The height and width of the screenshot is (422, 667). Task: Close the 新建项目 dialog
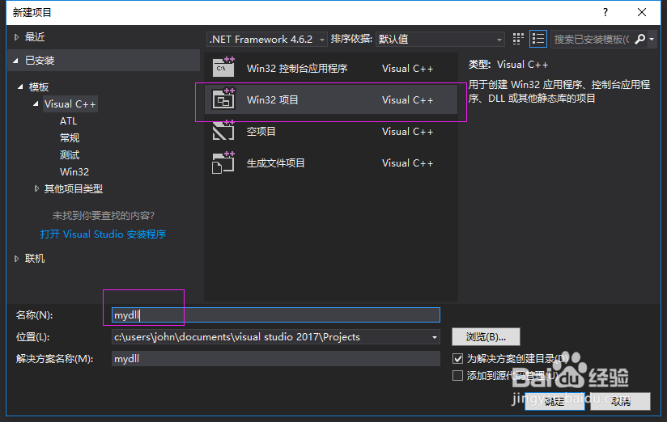(642, 12)
